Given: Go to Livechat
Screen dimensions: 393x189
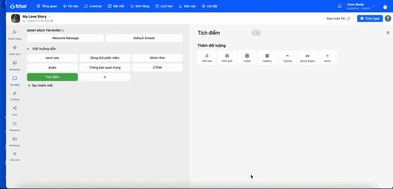Looking at the screenshot, I should point(93,6).
